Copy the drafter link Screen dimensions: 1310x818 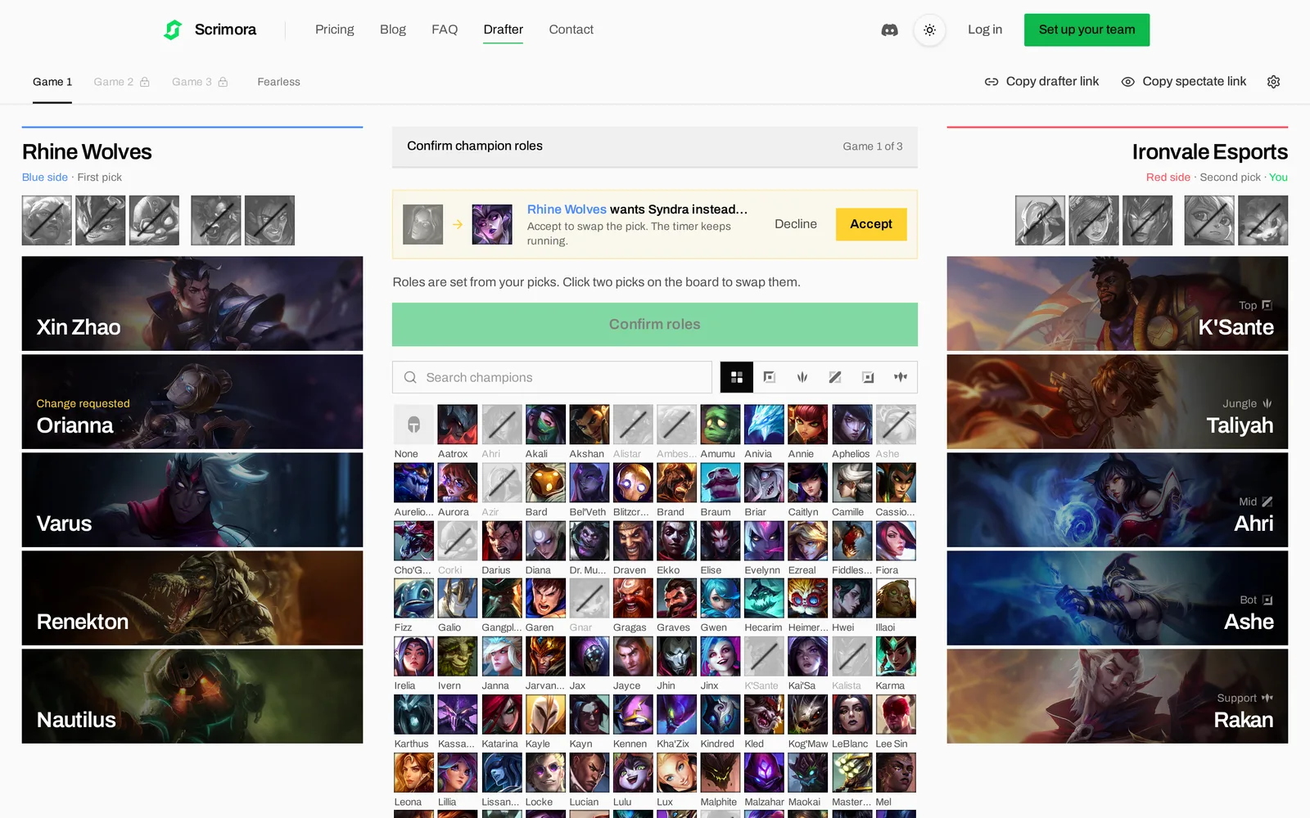coord(1041,82)
